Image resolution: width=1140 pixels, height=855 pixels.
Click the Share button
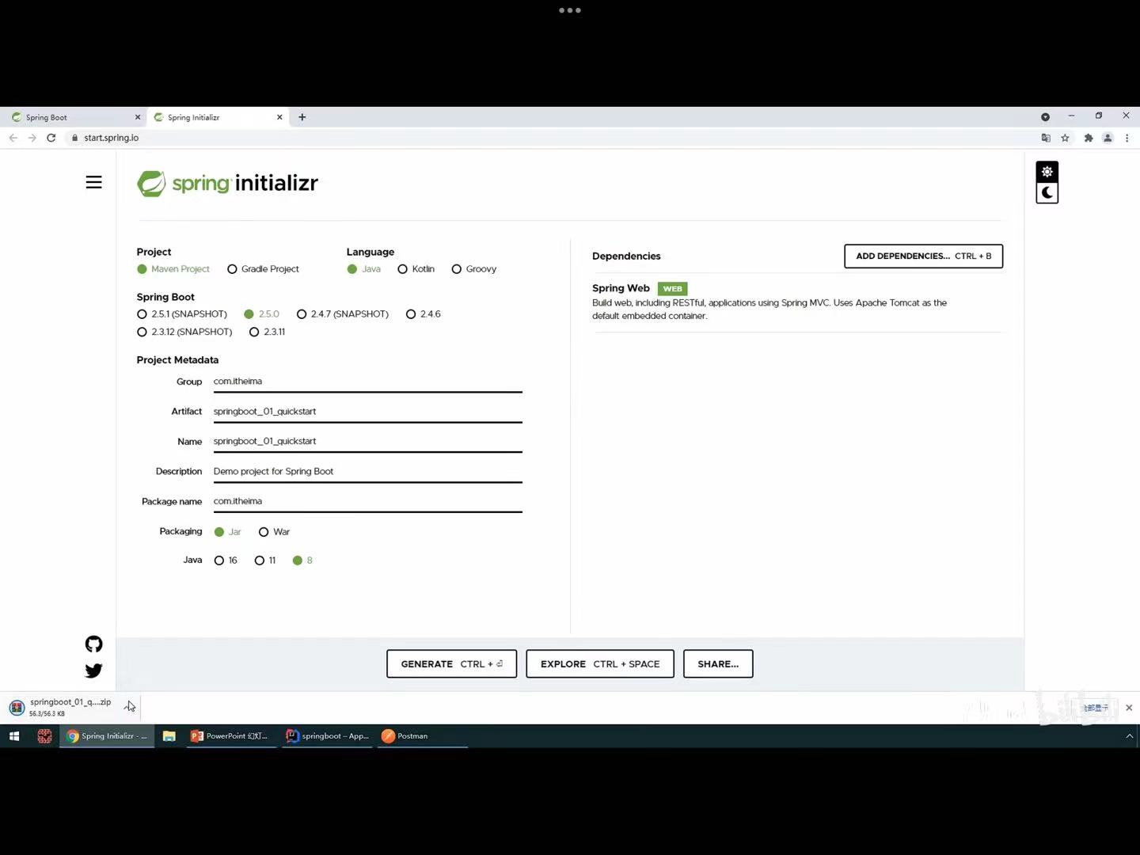coord(718,664)
